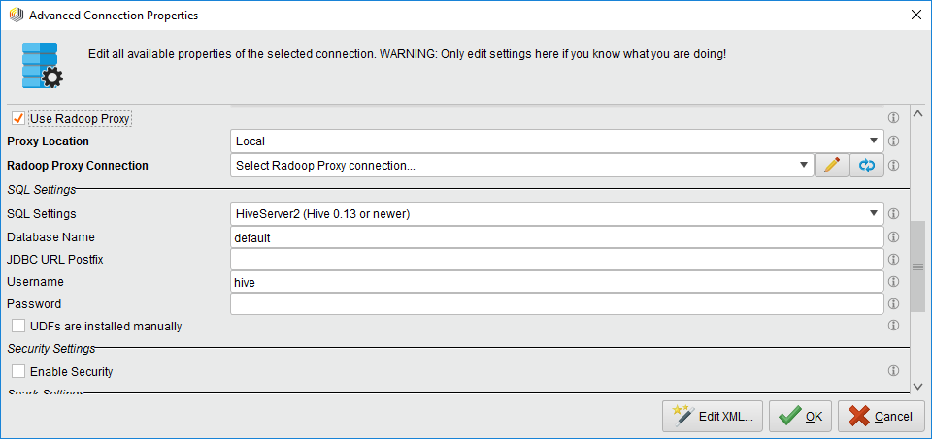The image size is (932, 439).
Task: Click info icon beside JDBC URL Postfix
Action: coord(893,260)
